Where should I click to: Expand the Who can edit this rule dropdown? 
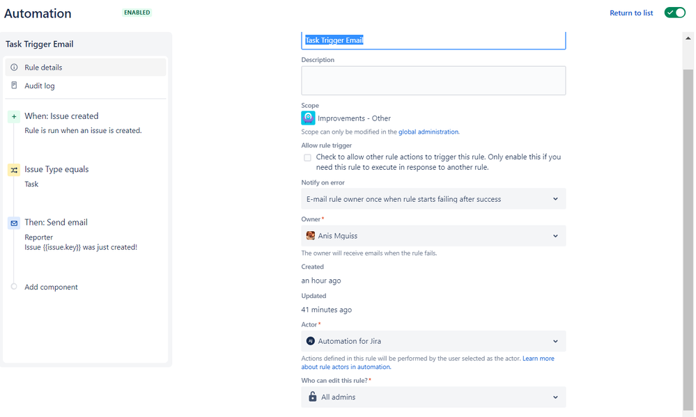(x=433, y=397)
